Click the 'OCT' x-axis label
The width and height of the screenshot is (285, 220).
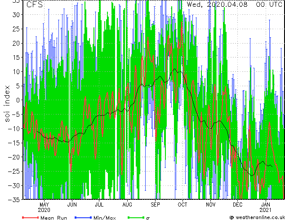[x=183, y=205]
